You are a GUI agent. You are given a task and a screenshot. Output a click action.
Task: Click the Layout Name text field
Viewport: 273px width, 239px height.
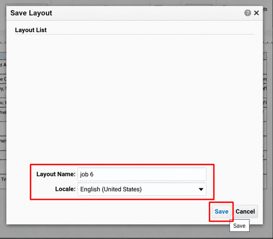click(142, 174)
